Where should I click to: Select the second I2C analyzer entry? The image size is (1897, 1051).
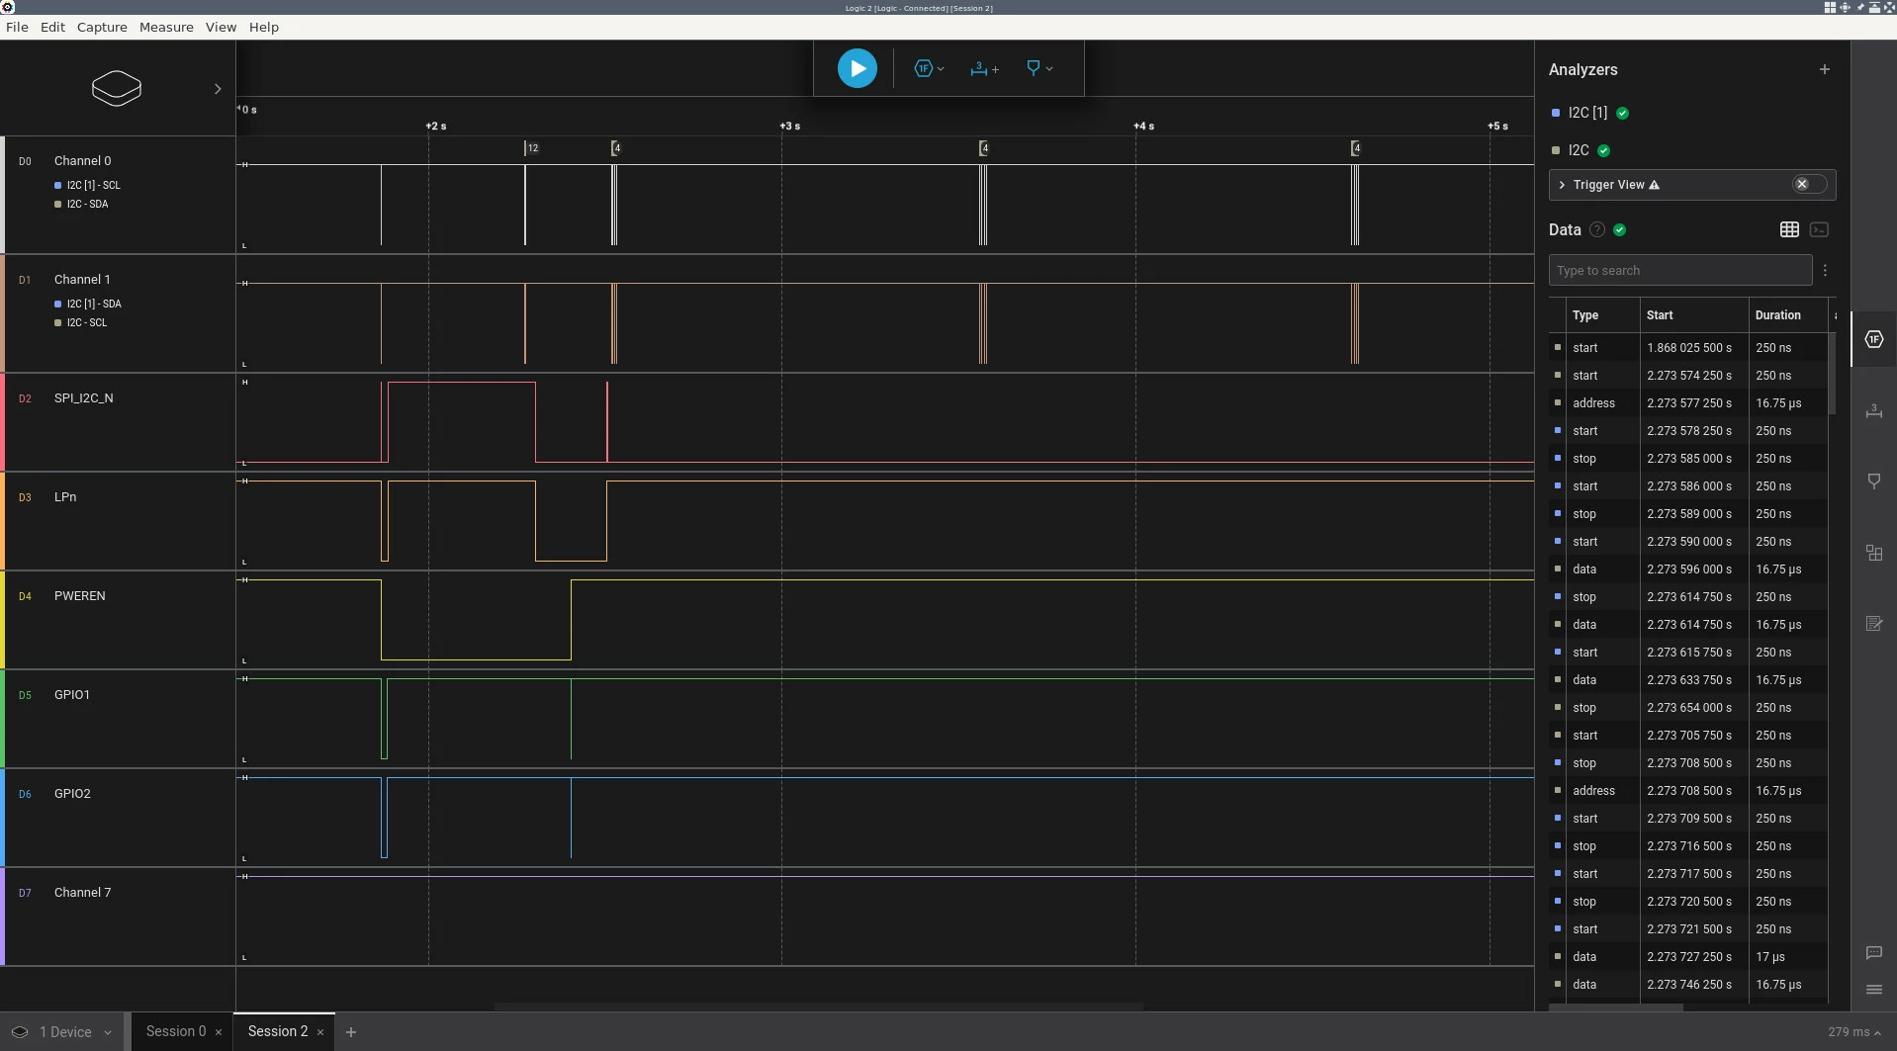tap(1579, 150)
